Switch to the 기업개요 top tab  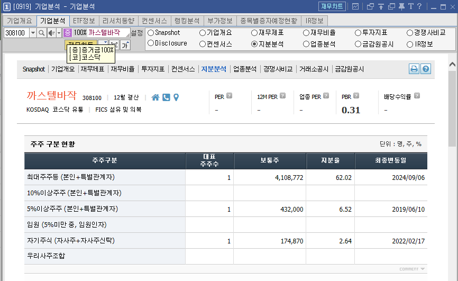pyautogui.click(x=19, y=21)
